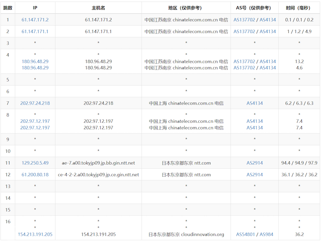Open the AS4134 link in hop 7 row
323x242 pixels.
coord(255,103)
